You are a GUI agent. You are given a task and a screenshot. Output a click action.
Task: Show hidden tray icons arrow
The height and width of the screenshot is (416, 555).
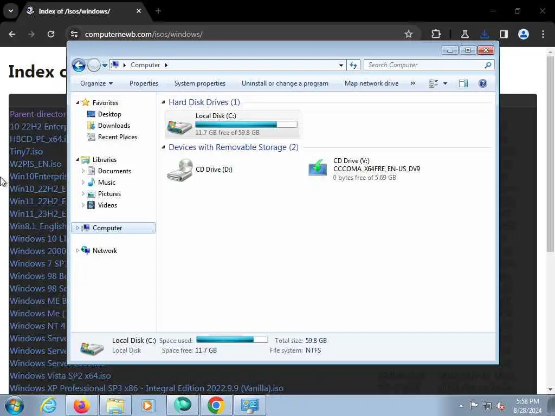tap(461, 406)
